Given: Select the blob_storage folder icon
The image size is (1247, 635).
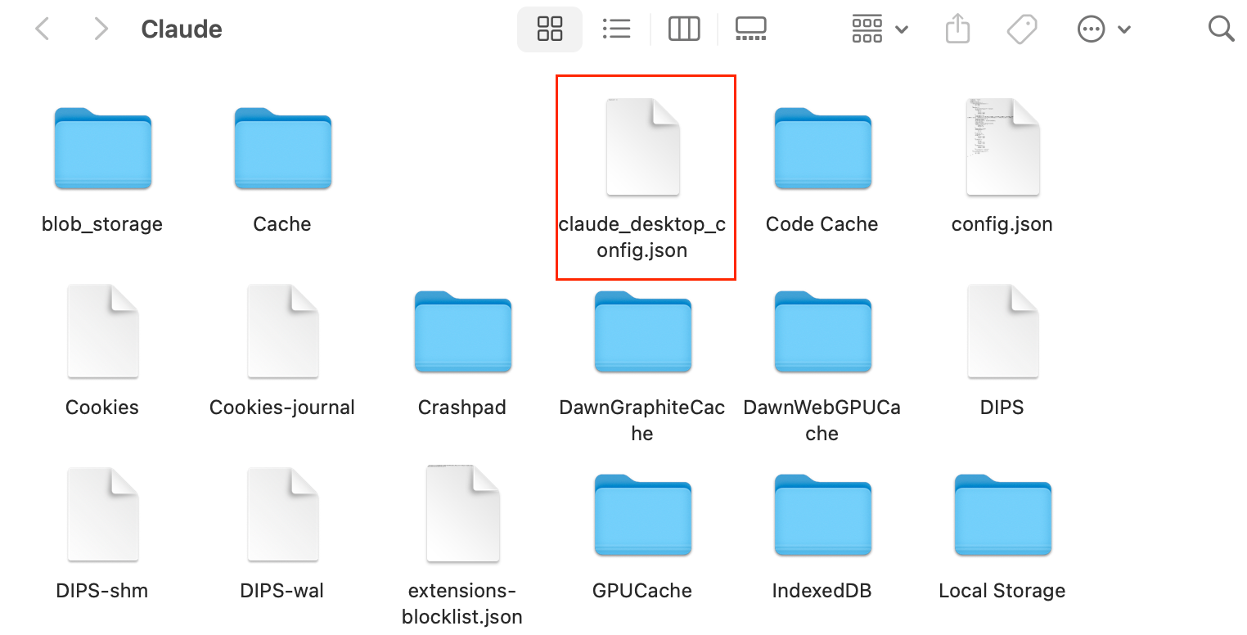Looking at the screenshot, I should pos(102,148).
